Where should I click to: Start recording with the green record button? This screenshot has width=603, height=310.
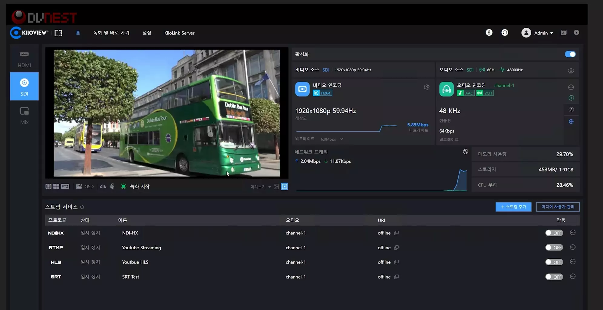(124, 187)
